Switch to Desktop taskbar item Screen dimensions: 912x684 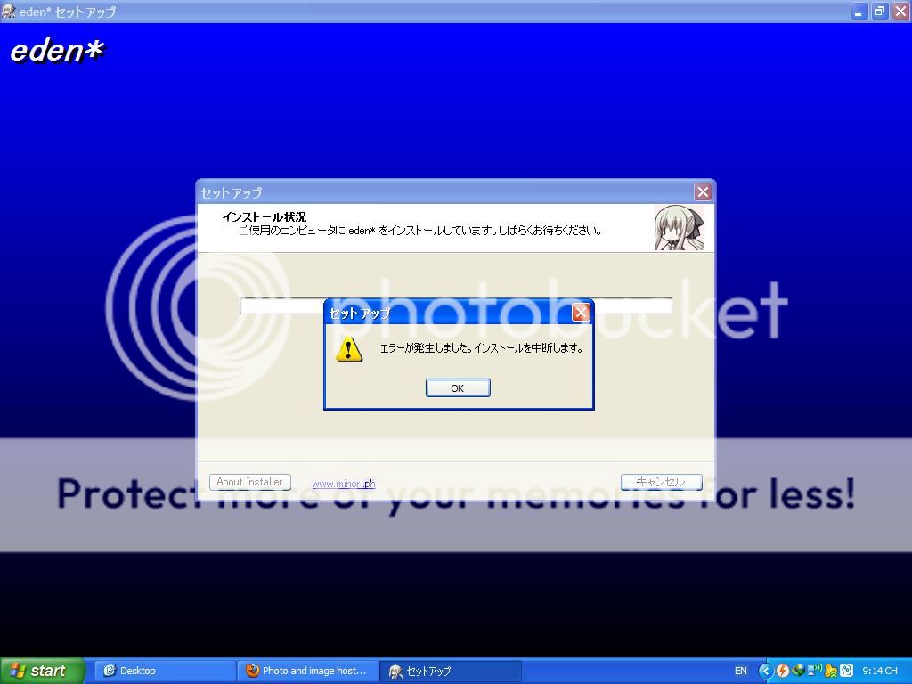165,671
